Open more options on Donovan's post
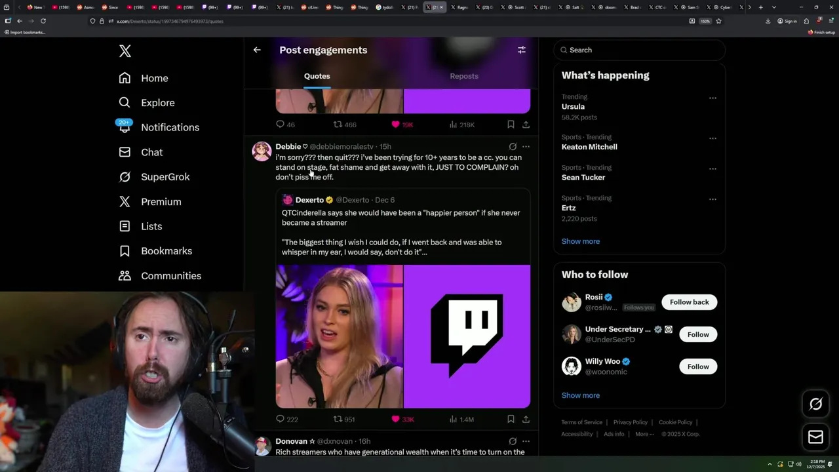Screen dimensions: 839x472 coord(526,441)
